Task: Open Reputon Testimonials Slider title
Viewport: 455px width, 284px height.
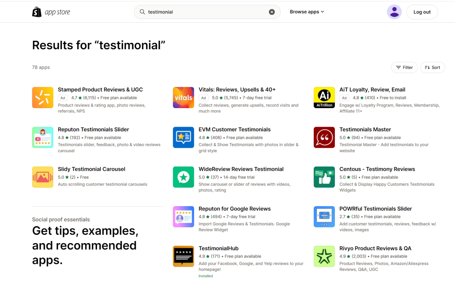Action: (x=94, y=129)
